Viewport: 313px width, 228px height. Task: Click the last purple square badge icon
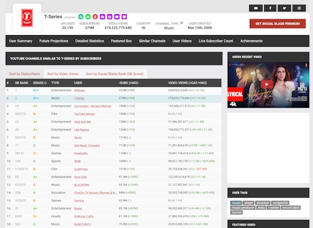(x=124, y=16)
